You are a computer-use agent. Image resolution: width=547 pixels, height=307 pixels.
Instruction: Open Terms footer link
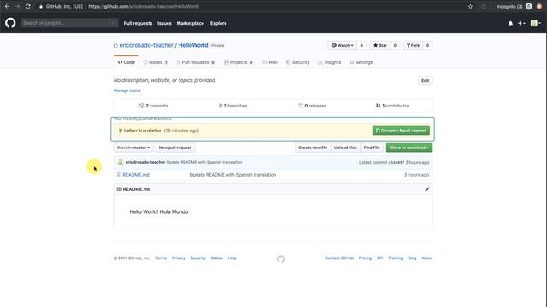pos(161,258)
